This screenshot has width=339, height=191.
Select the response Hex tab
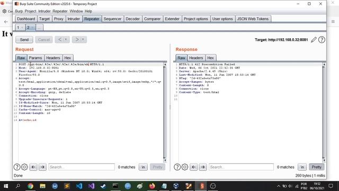[x=210, y=58]
